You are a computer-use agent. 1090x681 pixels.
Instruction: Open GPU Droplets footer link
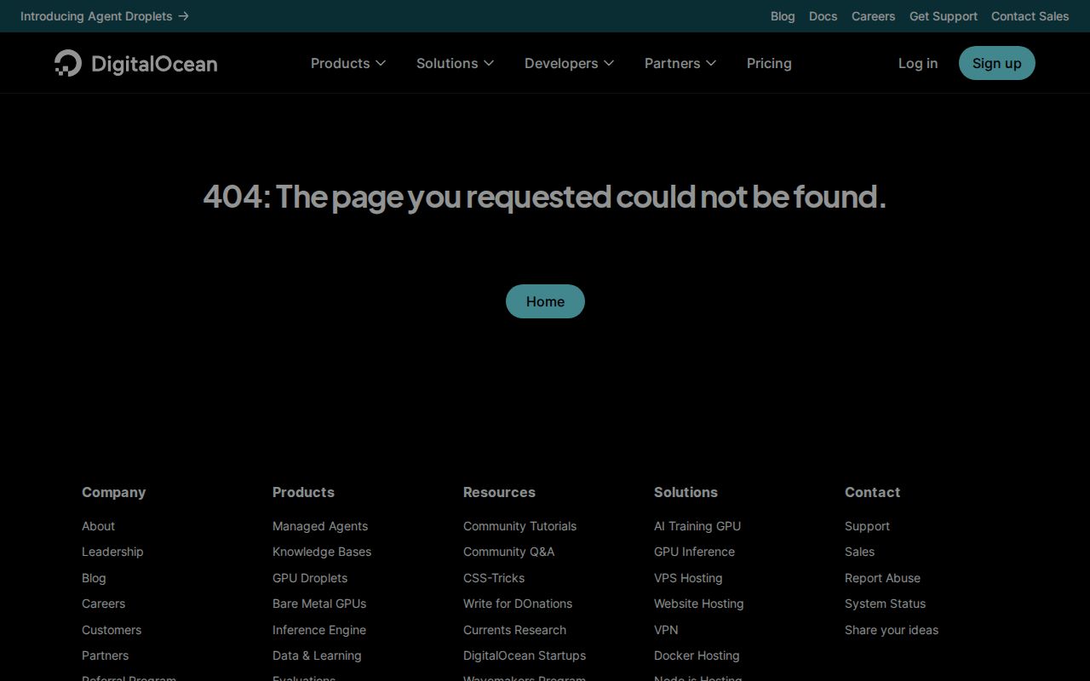point(310,578)
